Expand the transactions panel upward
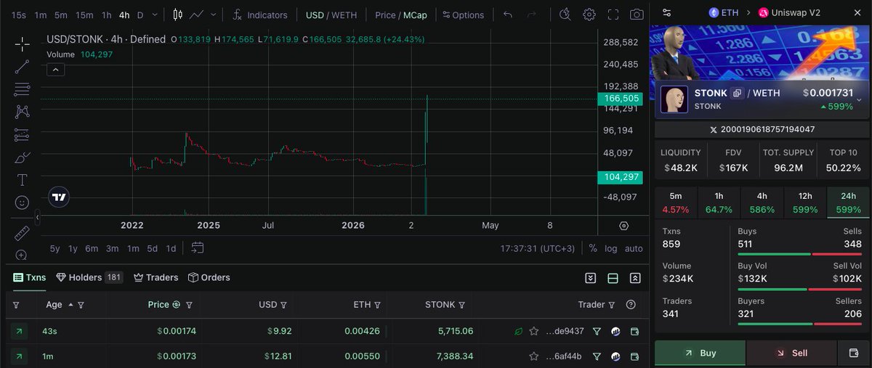 click(x=635, y=278)
